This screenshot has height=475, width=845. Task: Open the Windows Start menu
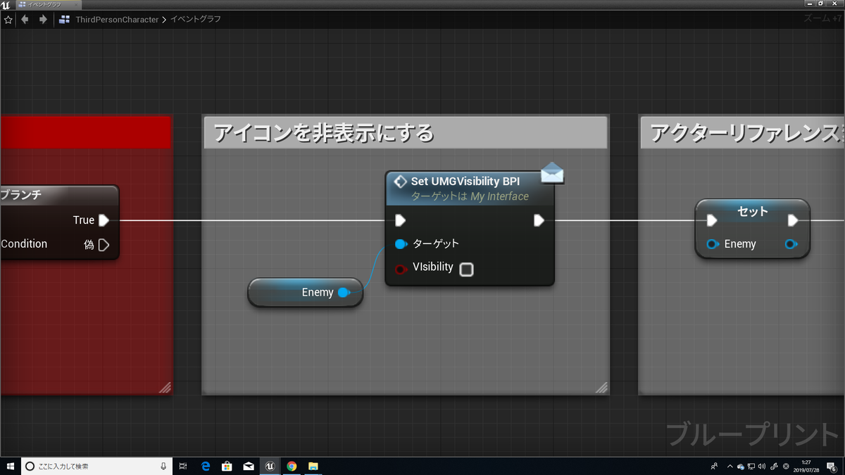click(11, 466)
